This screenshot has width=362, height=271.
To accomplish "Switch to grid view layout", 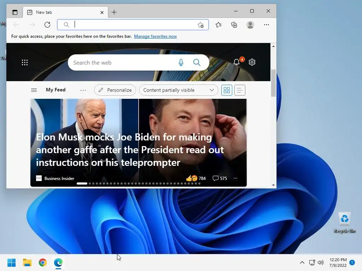I will [x=227, y=90].
